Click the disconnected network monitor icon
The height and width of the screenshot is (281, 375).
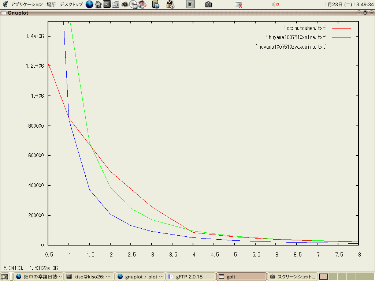pyautogui.click(x=238, y=4)
